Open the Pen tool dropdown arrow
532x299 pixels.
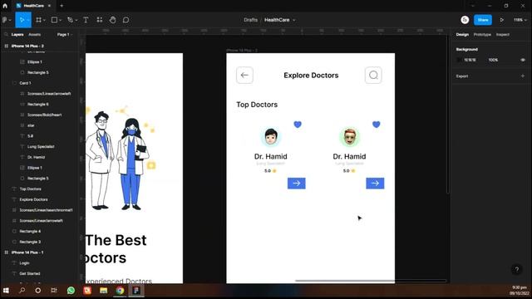(76, 20)
